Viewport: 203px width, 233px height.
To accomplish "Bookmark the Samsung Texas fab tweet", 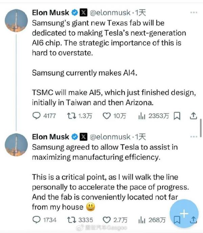I will pyautogui.click(x=177, y=116).
